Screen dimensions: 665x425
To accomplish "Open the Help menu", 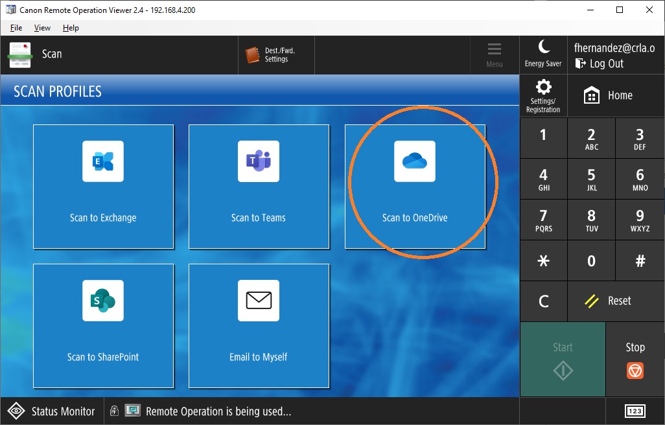I will pos(71,28).
